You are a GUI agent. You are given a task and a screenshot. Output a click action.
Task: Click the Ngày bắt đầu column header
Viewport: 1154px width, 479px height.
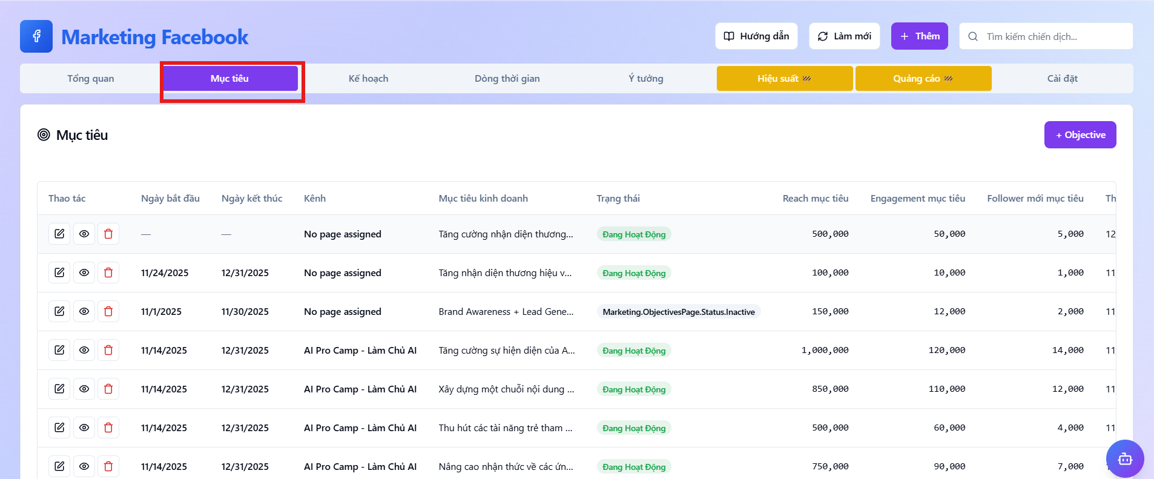170,199
